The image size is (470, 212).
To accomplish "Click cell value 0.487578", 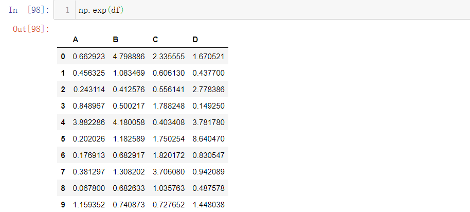I will click(x=209, y=188).
